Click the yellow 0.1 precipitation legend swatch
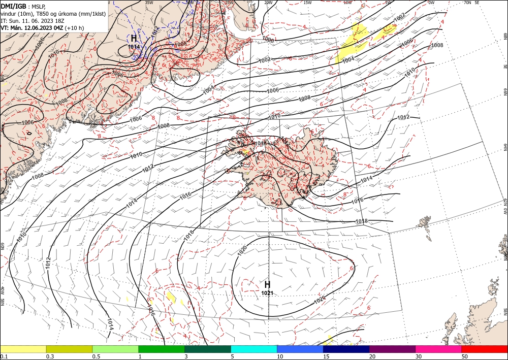The height and width of the screenshot is (360, 508). (23, 349)
